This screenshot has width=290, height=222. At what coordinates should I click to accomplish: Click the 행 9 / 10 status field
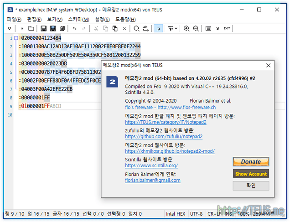point(15,214)
